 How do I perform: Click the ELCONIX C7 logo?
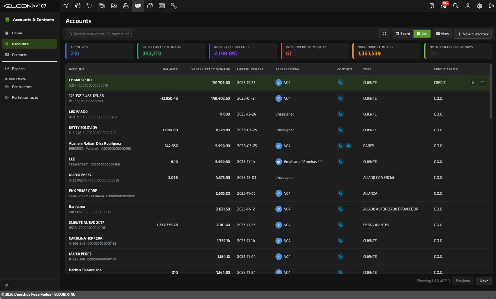25,6
